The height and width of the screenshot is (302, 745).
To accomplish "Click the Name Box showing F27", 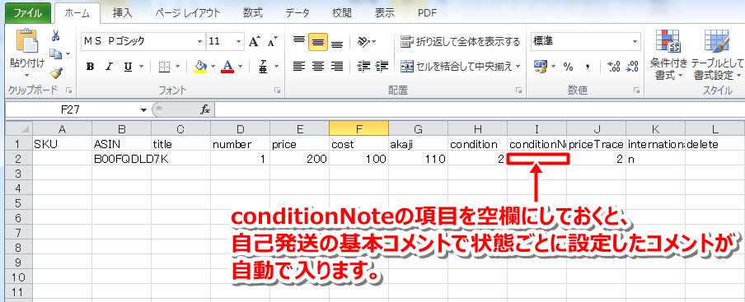I will point(77,109).
